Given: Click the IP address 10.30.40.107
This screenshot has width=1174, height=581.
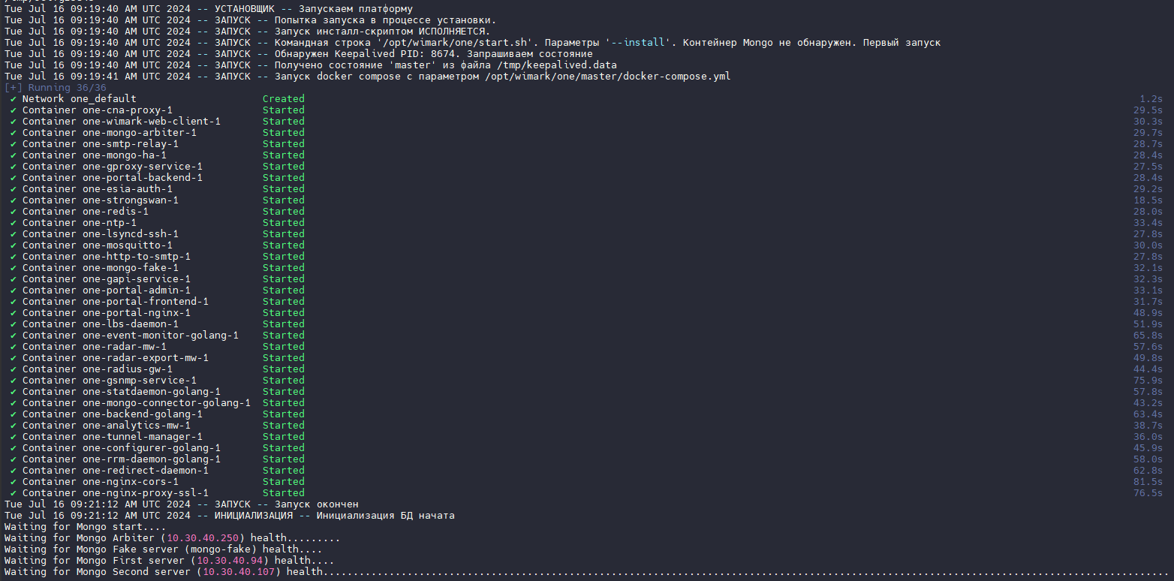Looking at the screenshot, I should click(239, 572).
